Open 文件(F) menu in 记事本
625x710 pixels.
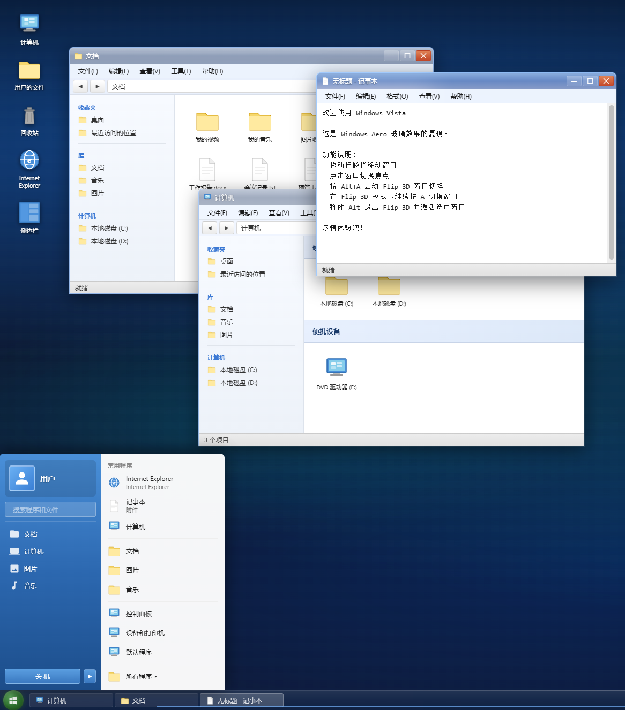tap(335, 97)
